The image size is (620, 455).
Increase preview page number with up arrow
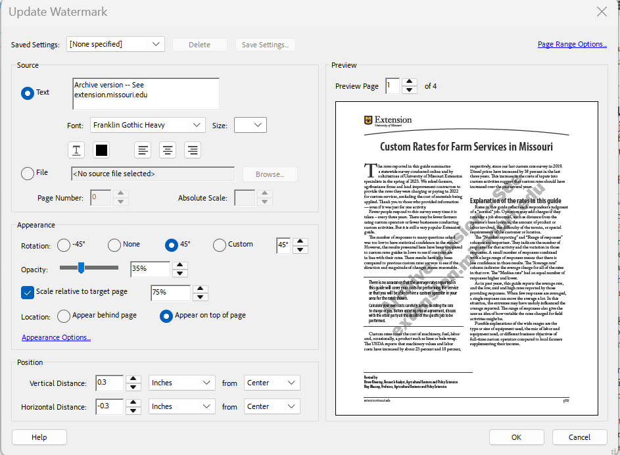(409, 82)
